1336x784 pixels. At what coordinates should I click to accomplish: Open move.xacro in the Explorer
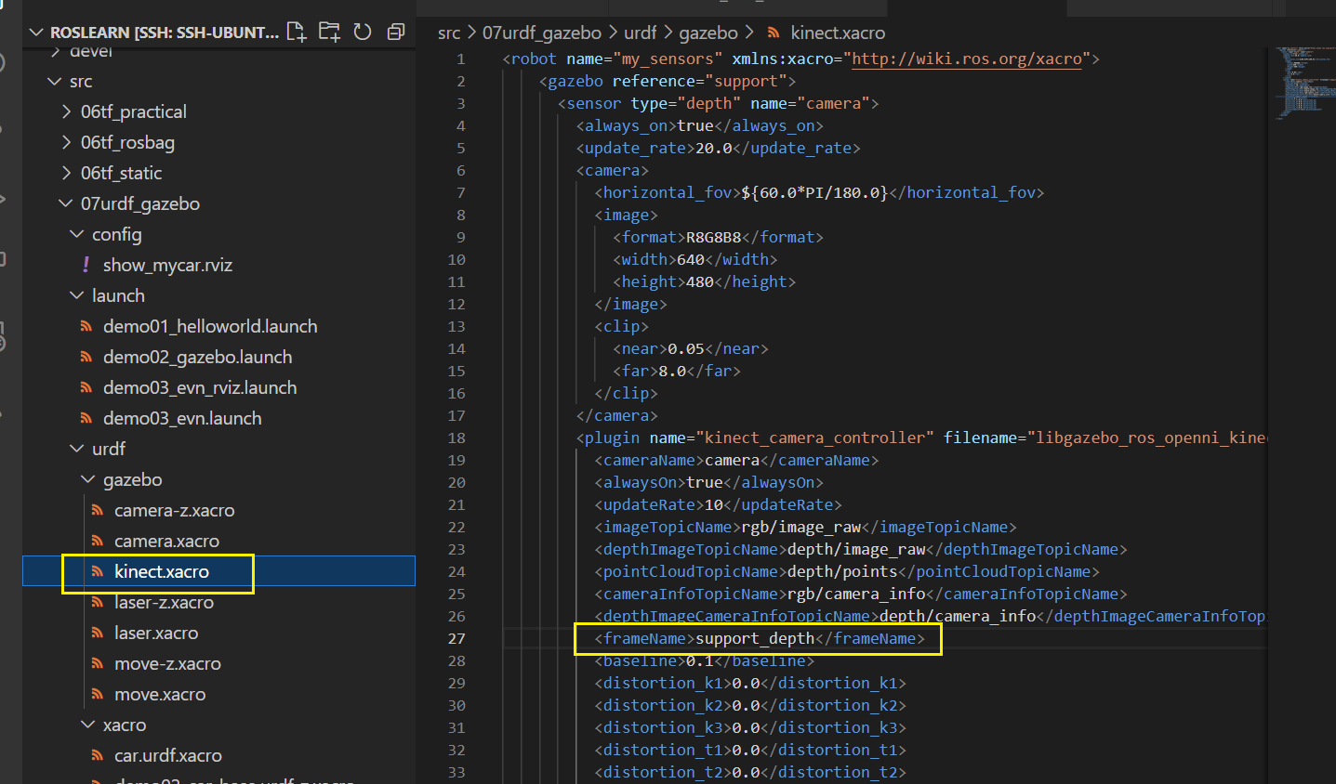[160, 694]
